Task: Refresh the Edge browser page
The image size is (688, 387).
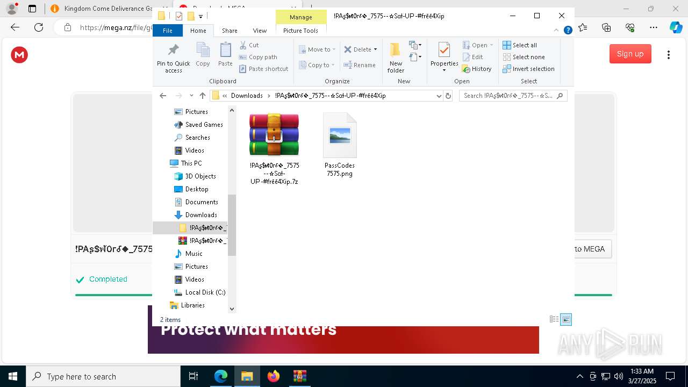Action: tap(39, 27)
